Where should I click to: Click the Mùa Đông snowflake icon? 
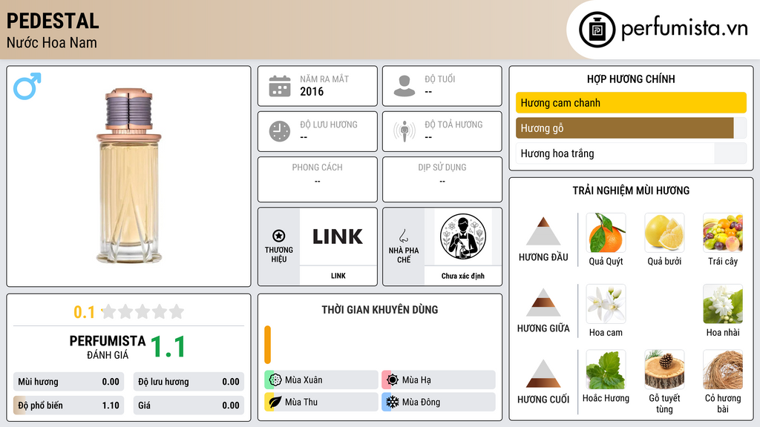pyautogui.click(x=393, y=402)
